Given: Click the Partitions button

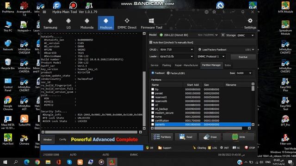Looking at the screenshot, I should pyautogui.click(x=162, y=137).
